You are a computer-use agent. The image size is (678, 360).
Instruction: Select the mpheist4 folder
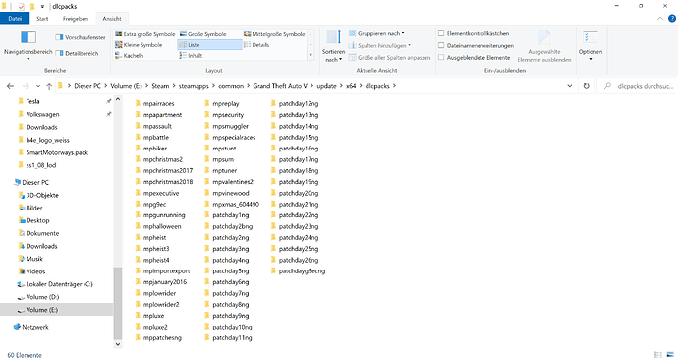click(152, 260)
